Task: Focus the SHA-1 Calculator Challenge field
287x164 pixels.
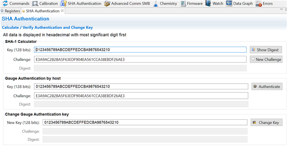Action: click(140, 59)
